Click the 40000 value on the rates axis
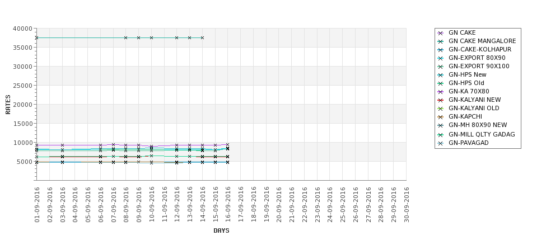The width and height of the screenshot is (546, 240). 22,29
